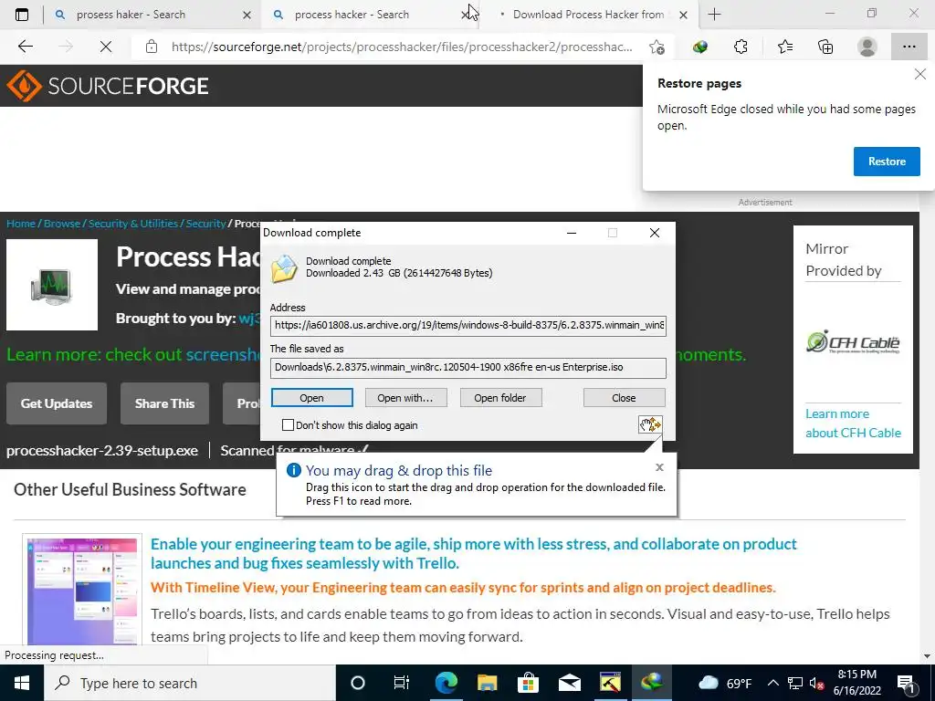The width and height of the screenshot is (935, 701).
Task: Open the Internet Download Manager extension icon
Action: [700, 47]
